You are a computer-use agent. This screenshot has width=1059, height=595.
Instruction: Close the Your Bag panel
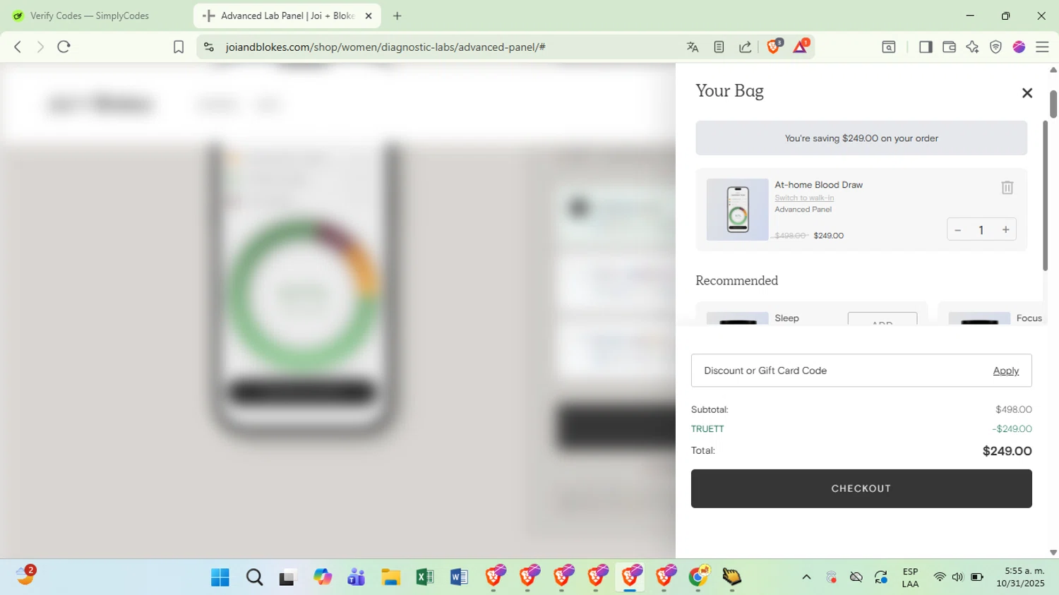tap(1027, 93)
